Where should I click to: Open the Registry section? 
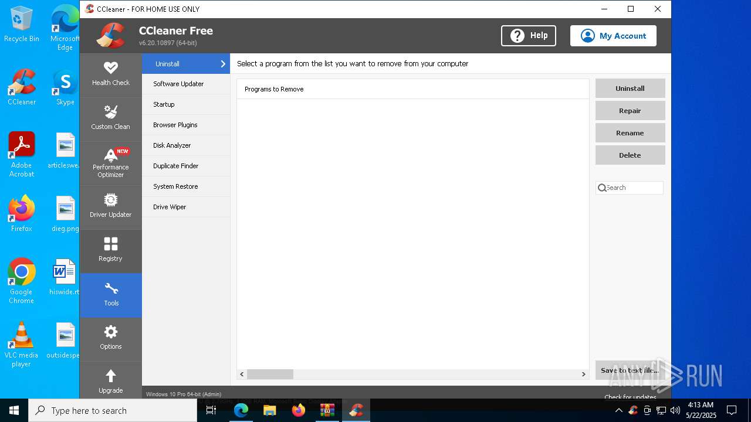pyautogui.click(x=110, y=251)
